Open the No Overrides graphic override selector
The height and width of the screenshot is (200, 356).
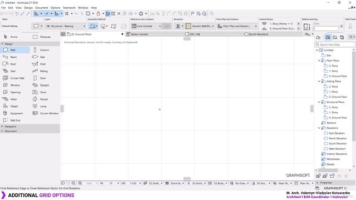[240, 183]
